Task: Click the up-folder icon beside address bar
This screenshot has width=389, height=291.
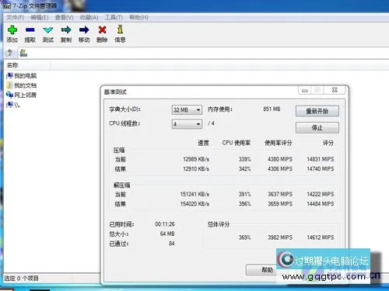Action: click(9, 53)
